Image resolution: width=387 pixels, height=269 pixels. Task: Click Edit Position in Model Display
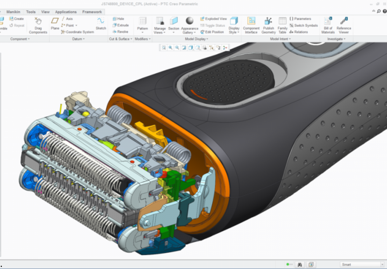(212, 32)
